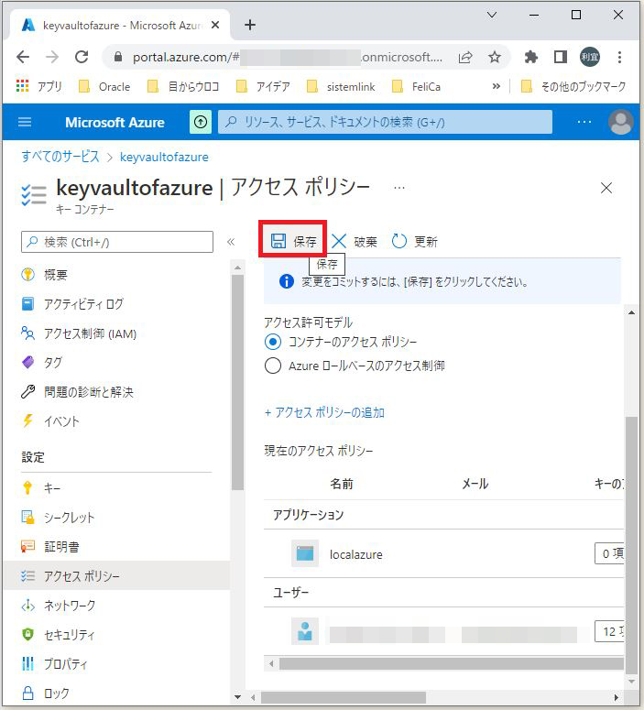Bookmark the page with the star icon

(x=494, y=57)
